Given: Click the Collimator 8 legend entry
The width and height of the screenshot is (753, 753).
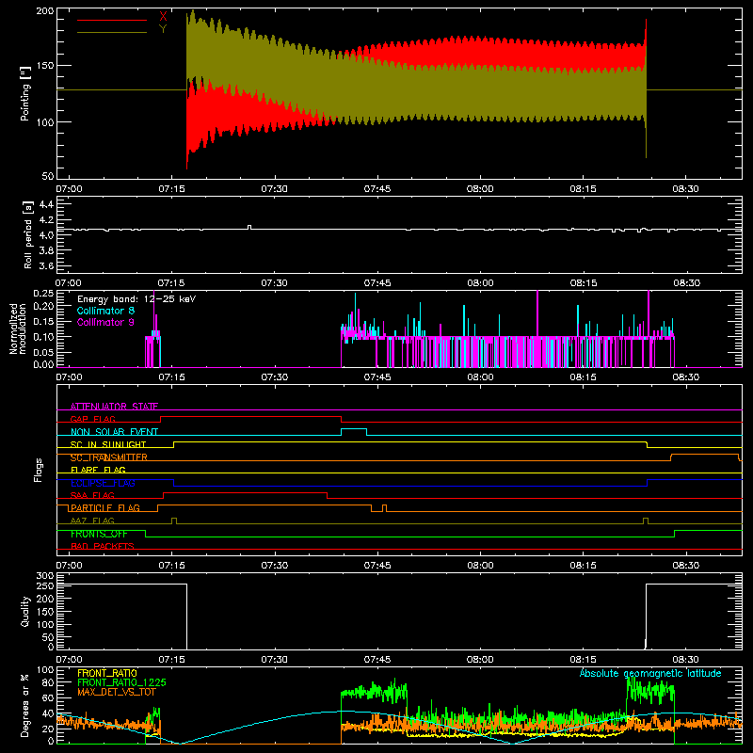Looking at the screenshot, I should (x=105, y=311).
